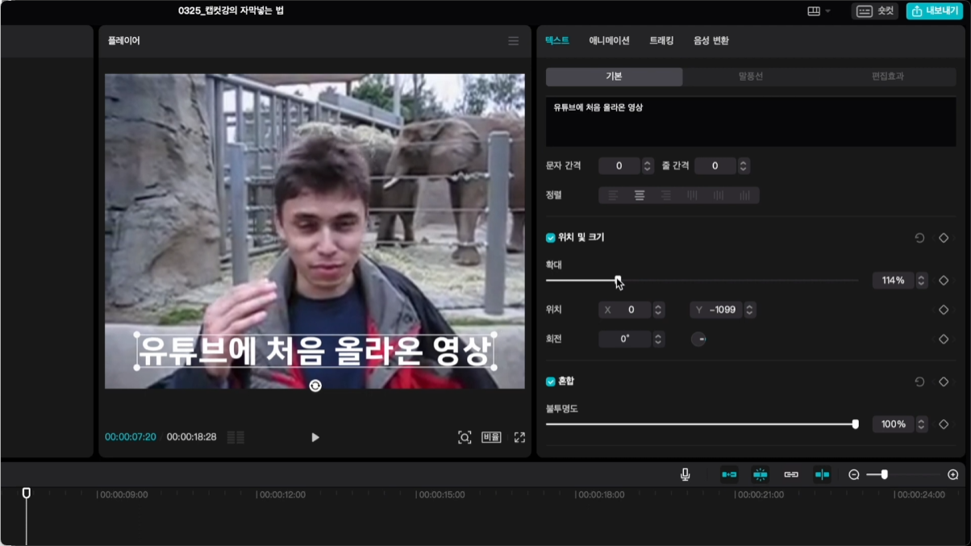Select the 기본 sub-tab

[614, 77]
